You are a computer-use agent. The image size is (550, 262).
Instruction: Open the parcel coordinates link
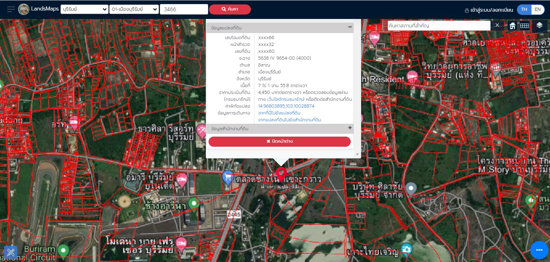point(286,106)
